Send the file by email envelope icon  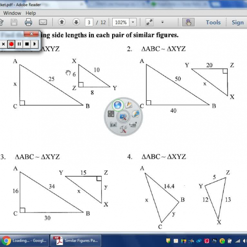(43, 22)
